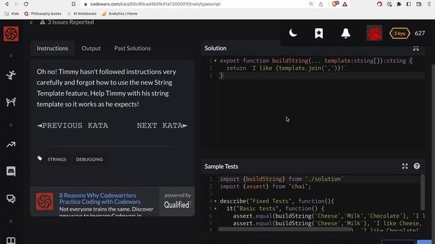
Task: Open the Kids bookmarks folder
Action: [12, 14]
